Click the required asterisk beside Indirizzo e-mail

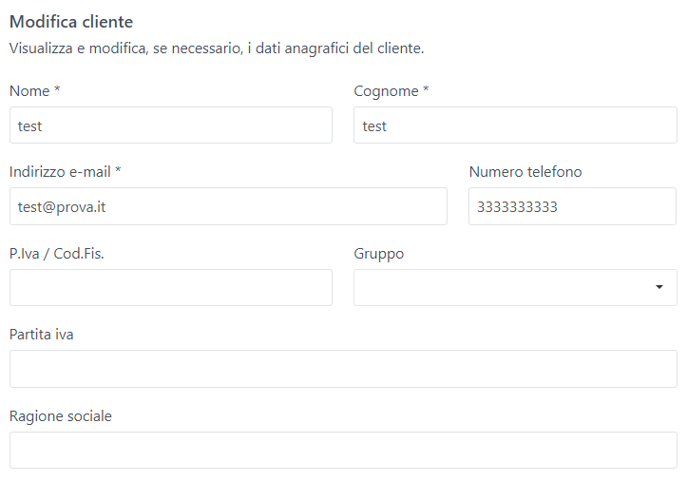[x=118, y=172]
